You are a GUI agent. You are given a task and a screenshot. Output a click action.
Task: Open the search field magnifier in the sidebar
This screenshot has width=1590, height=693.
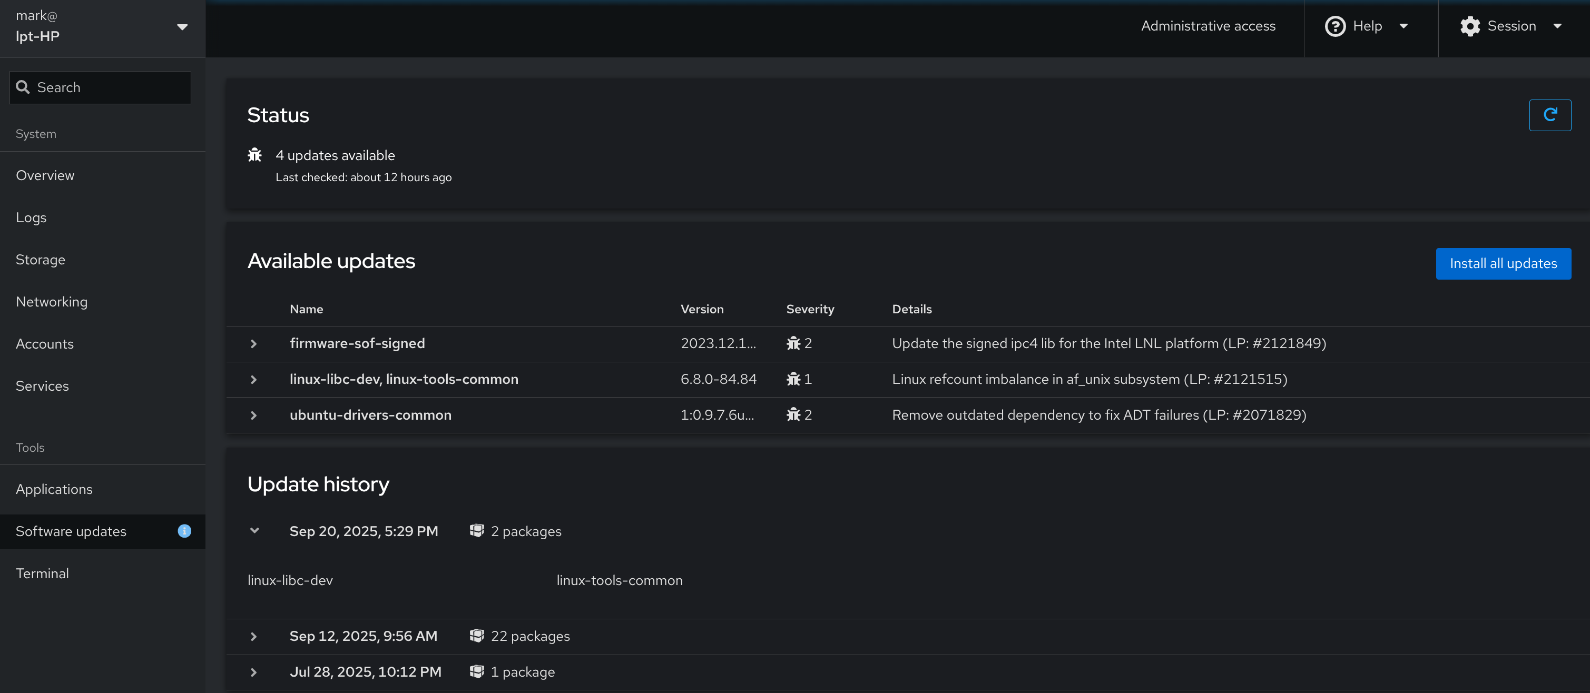point(24,87)
